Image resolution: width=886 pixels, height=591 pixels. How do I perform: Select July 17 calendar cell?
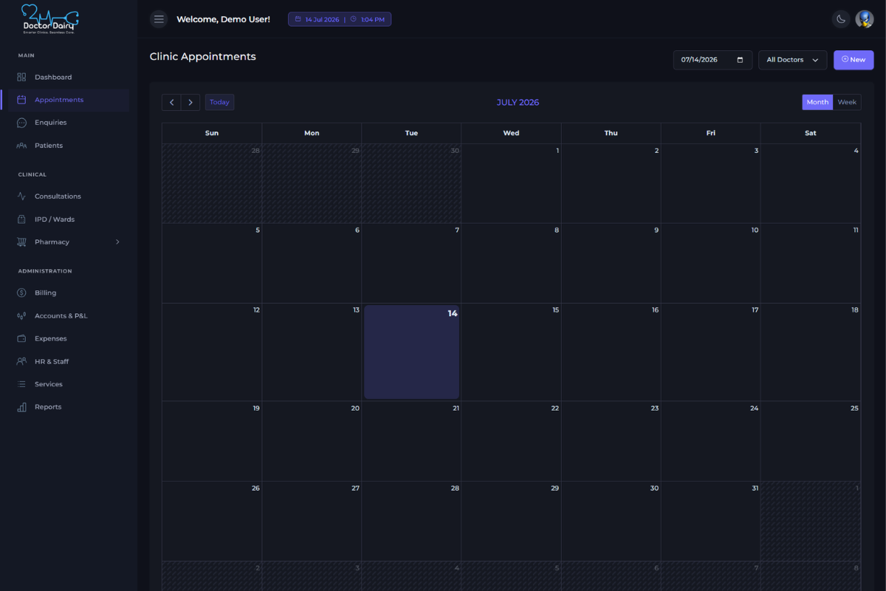click(x=710, y=352)
